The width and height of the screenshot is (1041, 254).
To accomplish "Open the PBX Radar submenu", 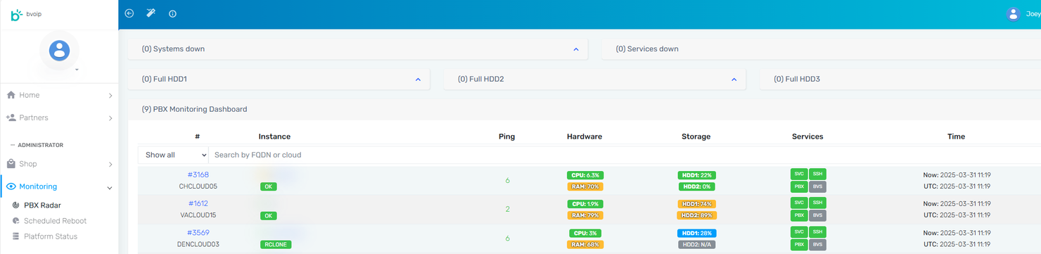I will click(x=43, y=205).
